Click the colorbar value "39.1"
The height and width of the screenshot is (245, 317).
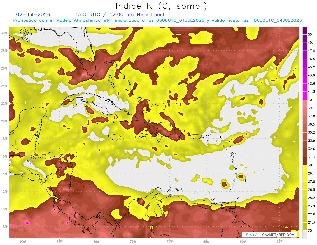[311, 108]
